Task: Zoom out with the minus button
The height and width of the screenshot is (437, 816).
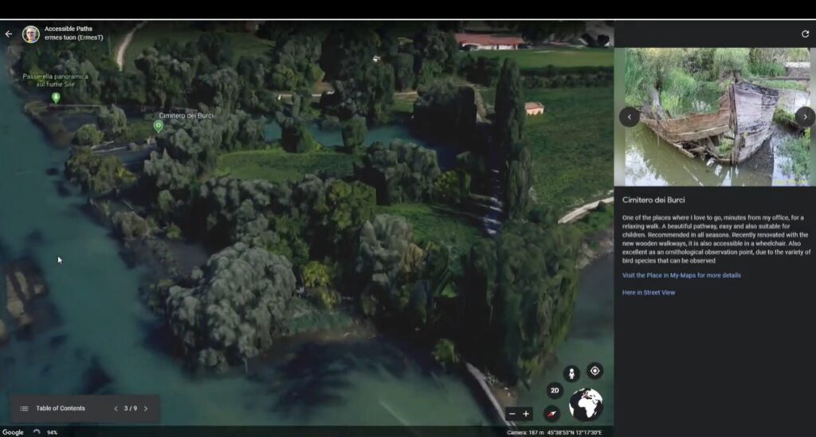Action: pos(512,414)
